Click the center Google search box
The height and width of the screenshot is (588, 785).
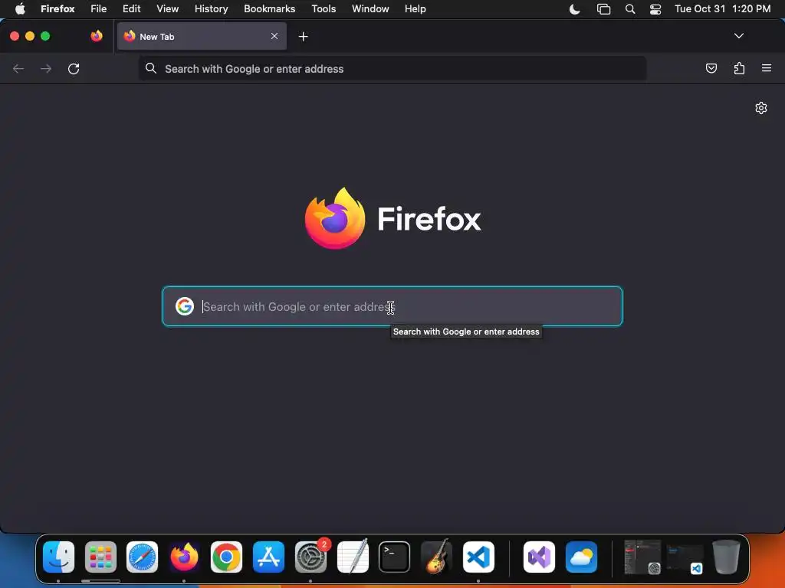392,306
